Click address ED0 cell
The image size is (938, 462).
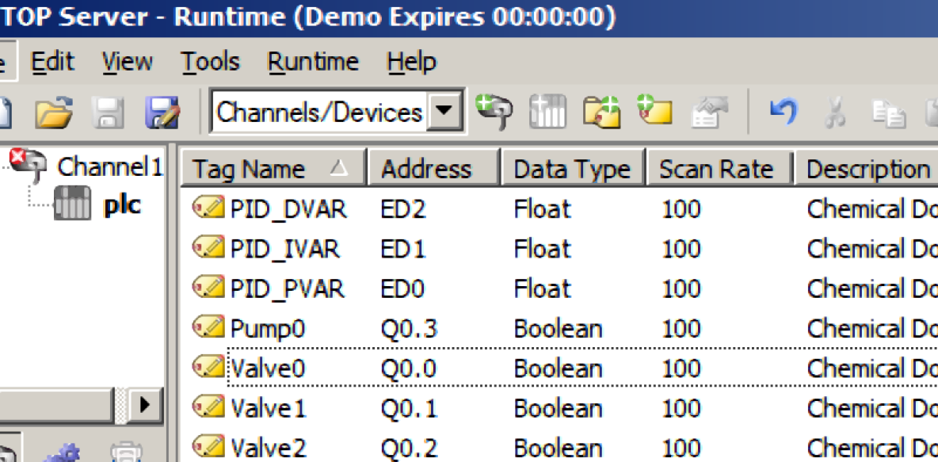(x=402, y=289)
